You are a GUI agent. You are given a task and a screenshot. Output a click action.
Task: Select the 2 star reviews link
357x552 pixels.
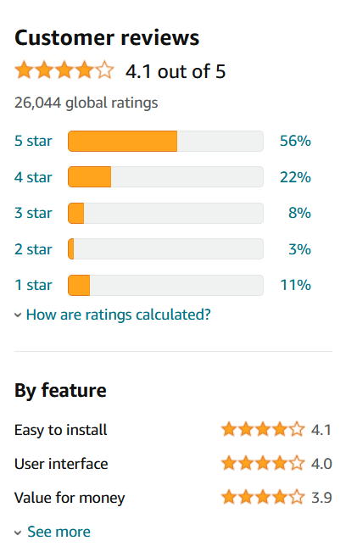33,249
